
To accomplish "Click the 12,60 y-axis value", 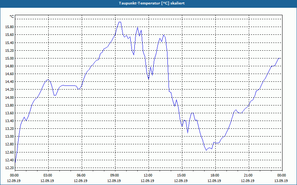I will click(10, 152).
